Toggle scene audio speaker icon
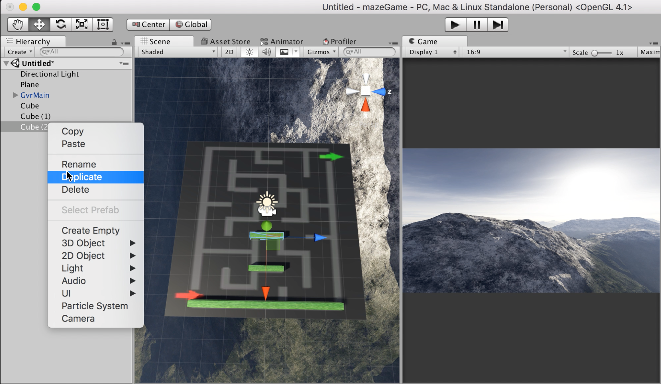Viewport: 661px width, 384px height. click(266, 52)
